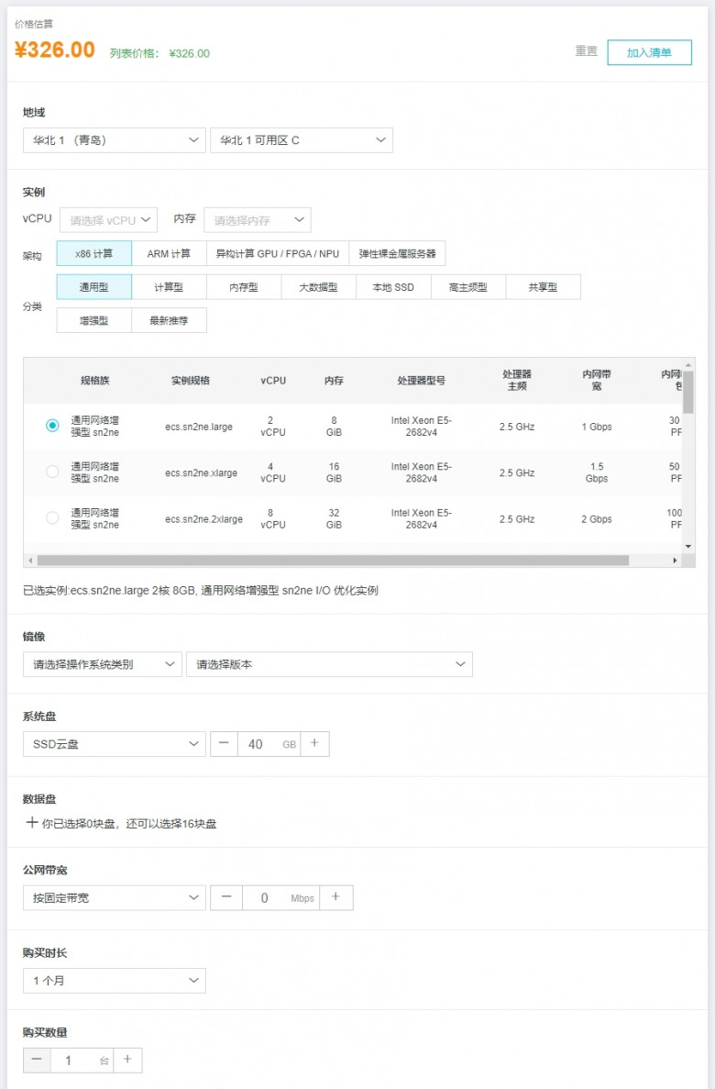Click the ecs.sn2ne.xlarge spec cell
Image resolution: width=715 pixels, height=1089 pixels.
202,473
